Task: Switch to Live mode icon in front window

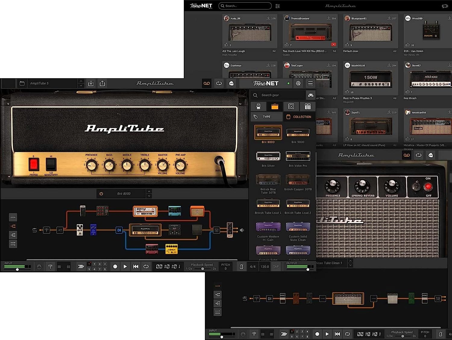Action: click(x=231, y=83)
